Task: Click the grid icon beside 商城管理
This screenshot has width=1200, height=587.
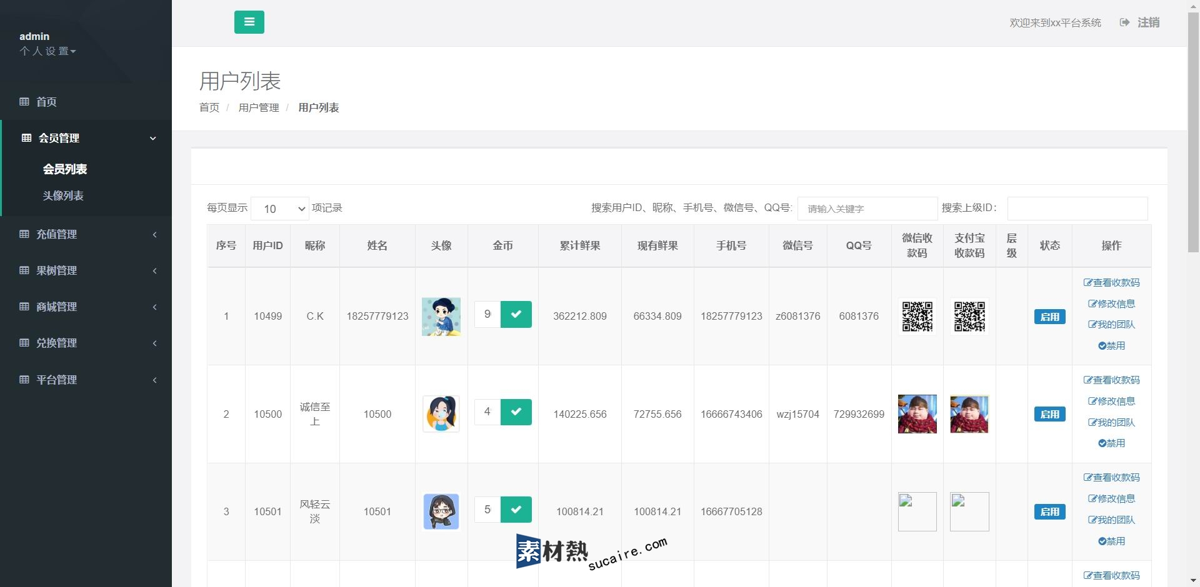Action: (24, 307)
